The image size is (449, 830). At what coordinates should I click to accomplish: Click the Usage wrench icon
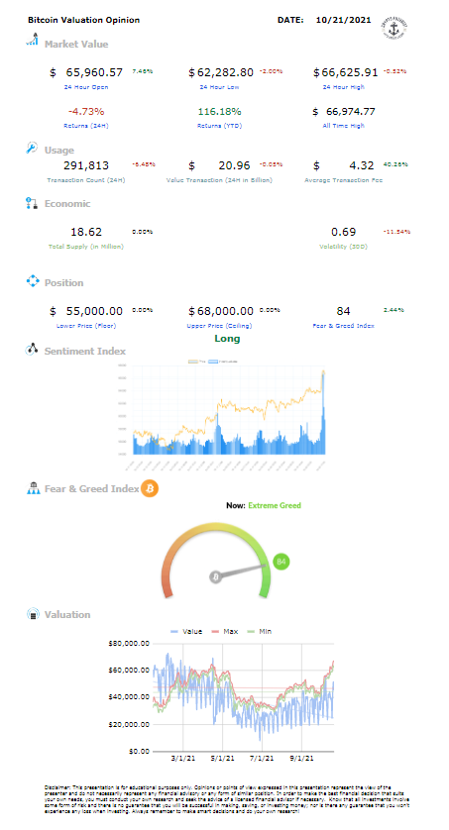[32, 149]
